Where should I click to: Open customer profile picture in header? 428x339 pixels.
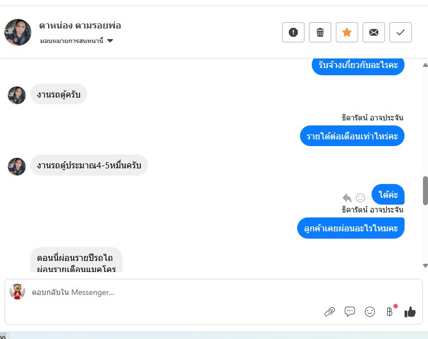click(18, 32)
